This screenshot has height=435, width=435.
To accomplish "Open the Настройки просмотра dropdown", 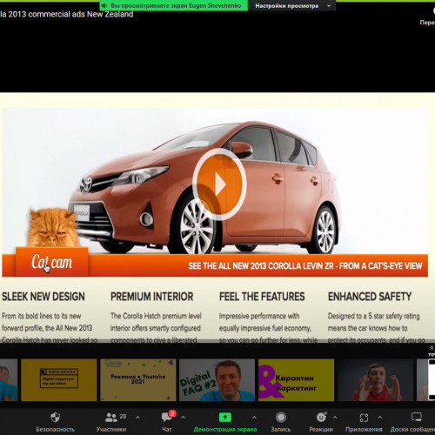I will [x=292, y=6].
